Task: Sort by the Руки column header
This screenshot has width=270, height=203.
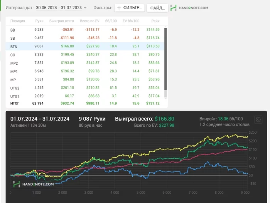Action: coord(39,21)
